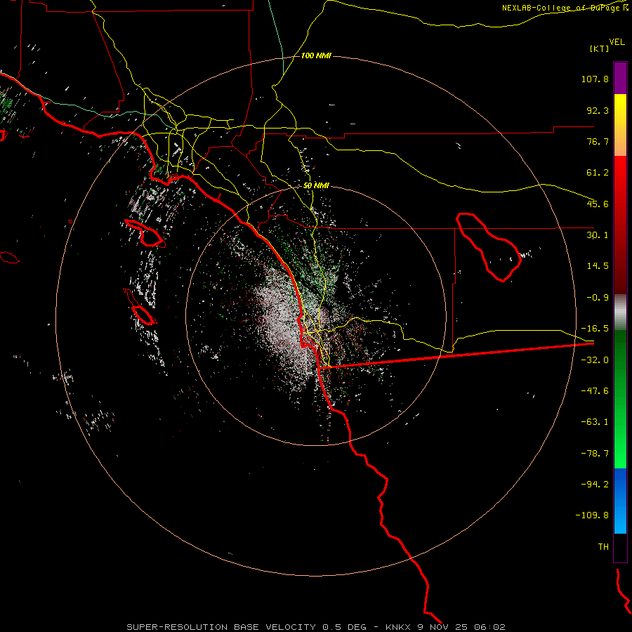Image resolution: width=632 pixels, height=632 pixels.
Task: Click the gray near-zero segment of the color bar
Action: [x=620, y=312]
